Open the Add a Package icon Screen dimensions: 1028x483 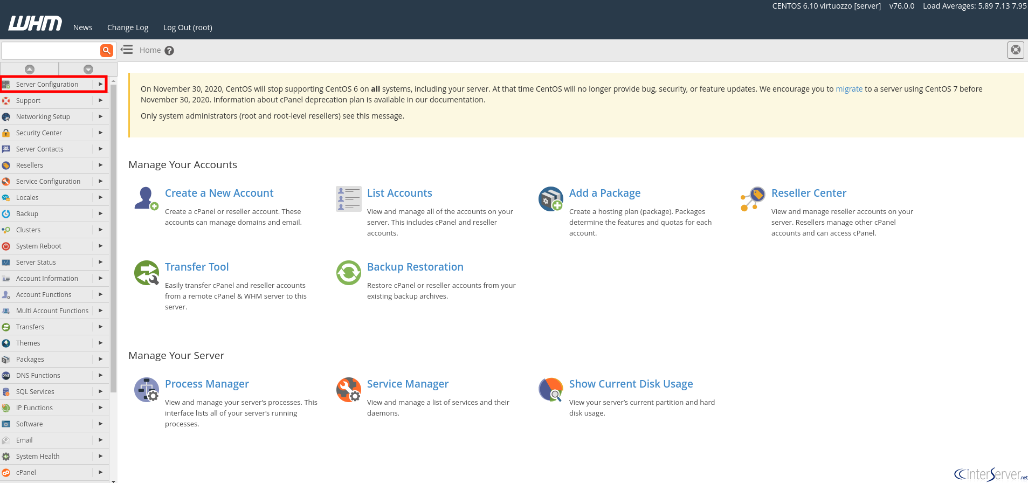[x=550, y=198]
